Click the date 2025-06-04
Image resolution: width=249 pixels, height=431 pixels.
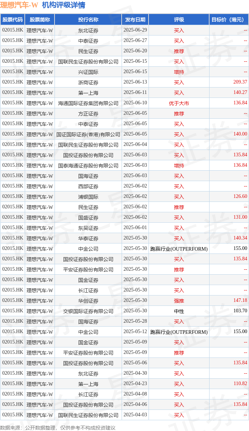pyautogui.click(x=135, y=145)
